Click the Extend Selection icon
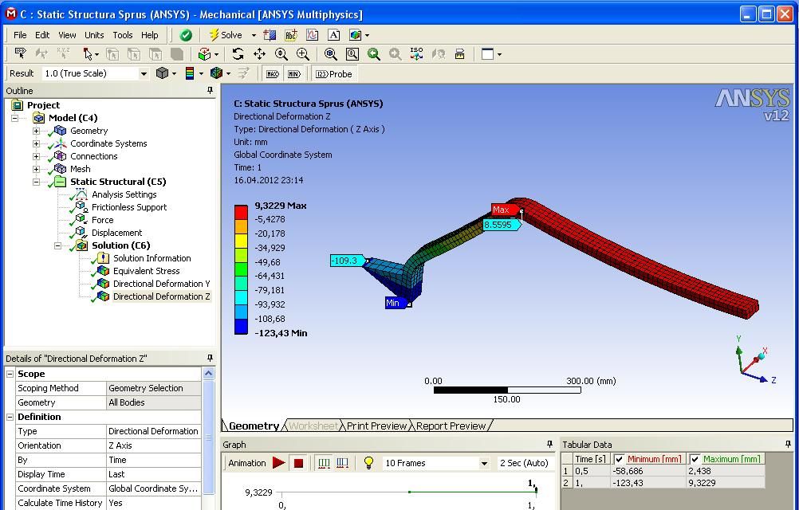This screenshot has width=799, height=510. (x=204, y=54)
